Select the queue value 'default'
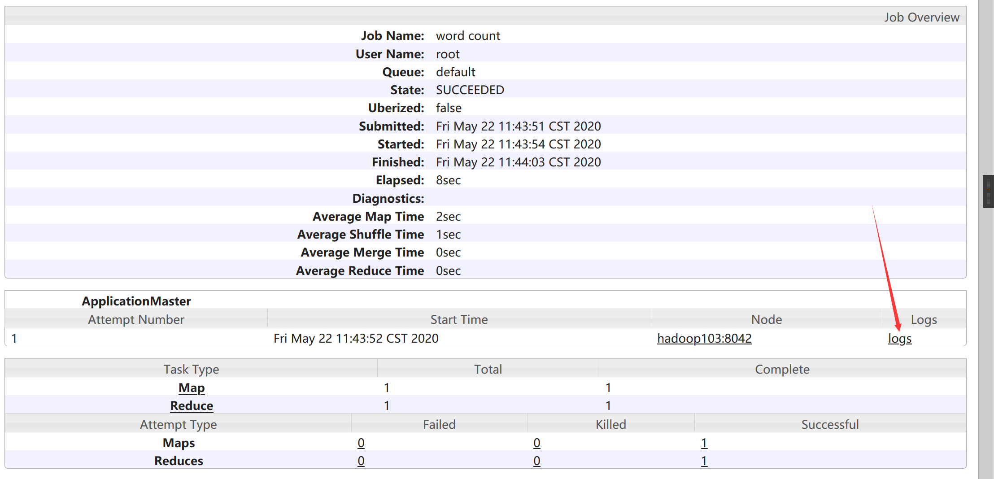This screenshot has height=479, width=994. pyautogui.click(x=456, y=72)
